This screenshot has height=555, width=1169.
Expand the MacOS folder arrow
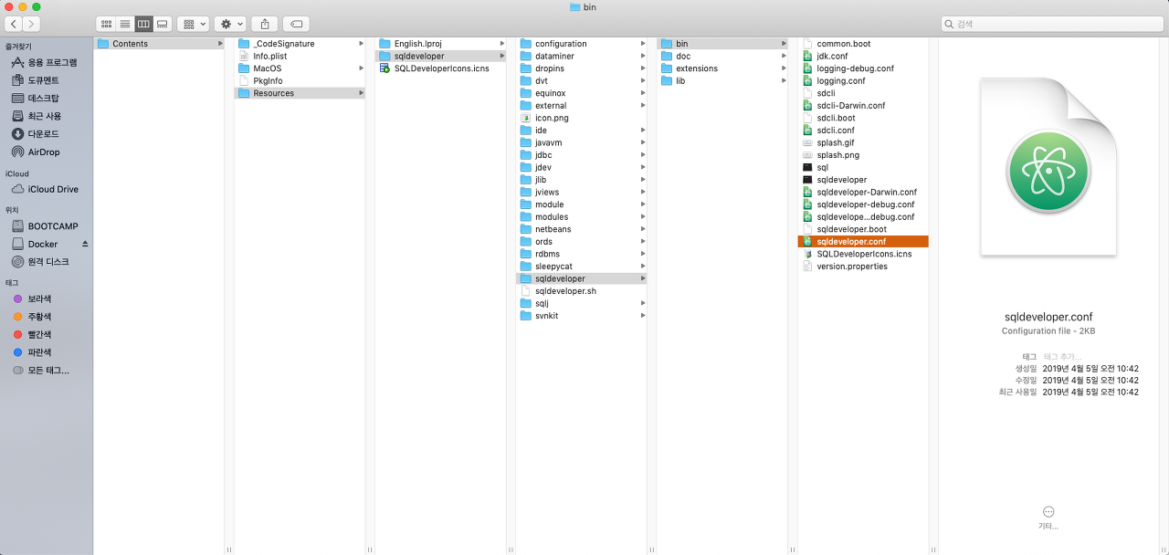(361, 68)
